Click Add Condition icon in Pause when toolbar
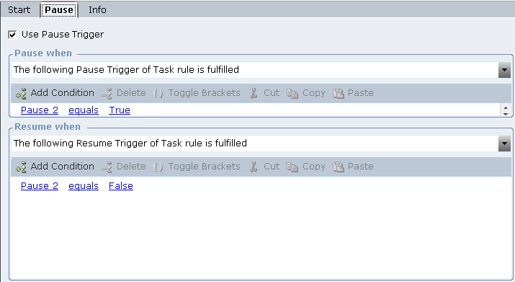 (21, 94)
